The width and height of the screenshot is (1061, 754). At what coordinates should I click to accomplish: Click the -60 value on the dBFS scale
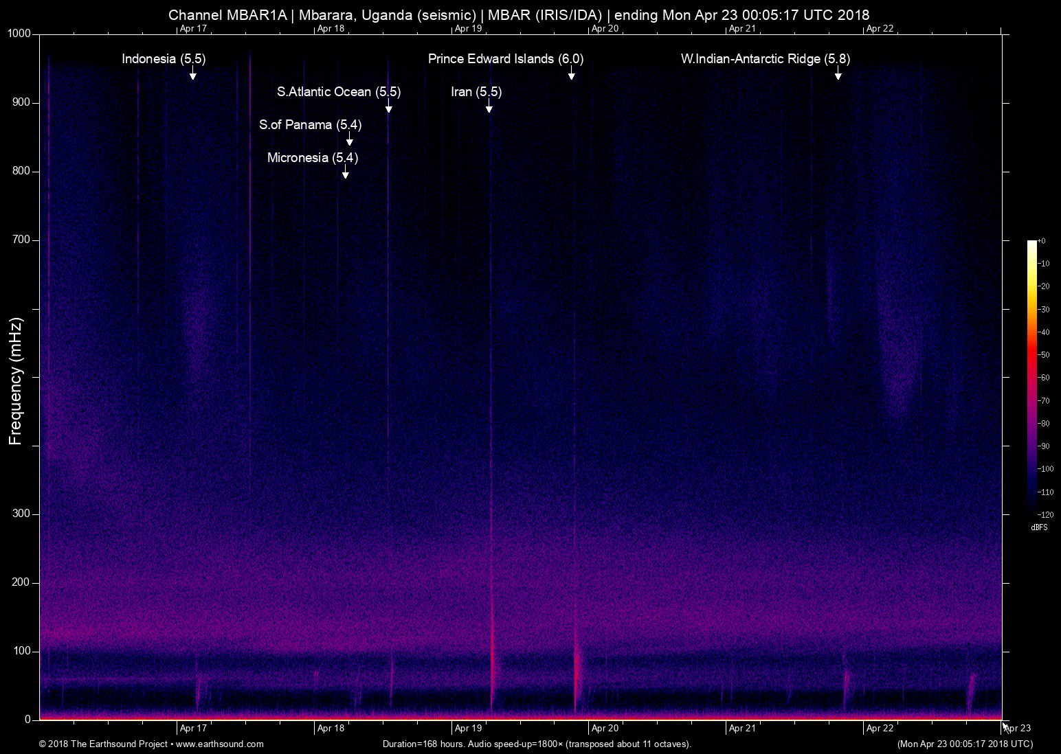click(x=1043, y=378)
